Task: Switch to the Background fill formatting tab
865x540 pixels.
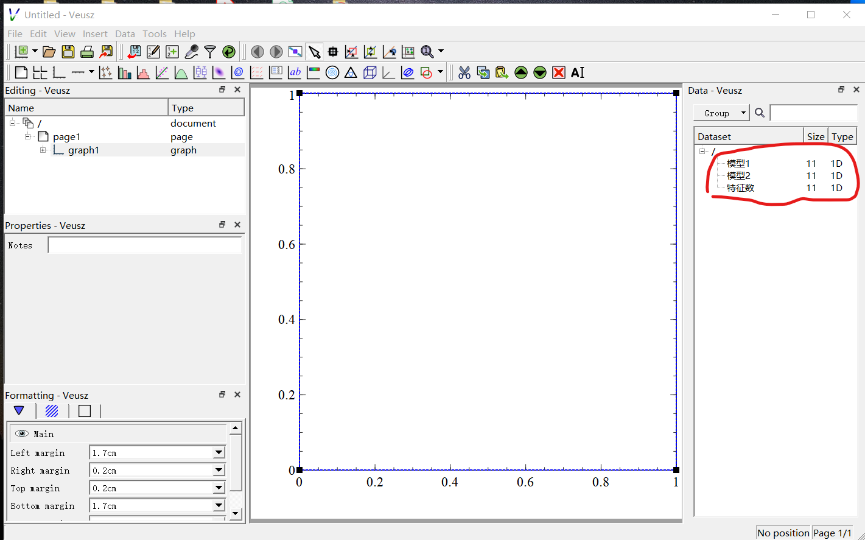Action: click(x=52, y=411)
